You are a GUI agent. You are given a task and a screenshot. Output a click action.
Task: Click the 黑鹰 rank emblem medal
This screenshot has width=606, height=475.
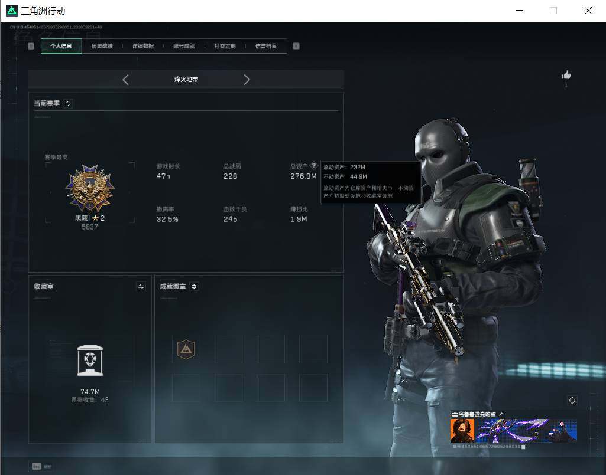point(90,189)
